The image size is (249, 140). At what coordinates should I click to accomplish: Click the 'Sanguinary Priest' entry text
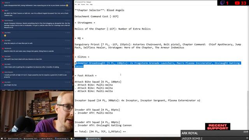coord(158,46)
